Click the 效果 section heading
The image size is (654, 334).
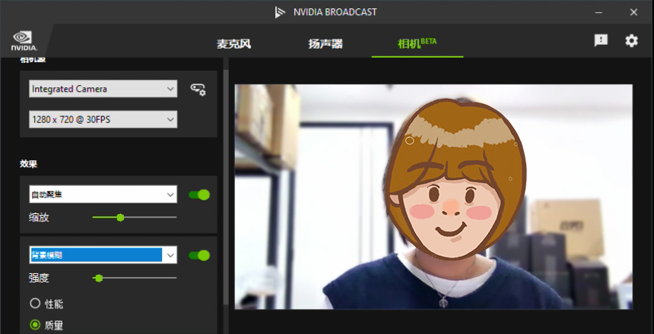(x=28, y=164)
